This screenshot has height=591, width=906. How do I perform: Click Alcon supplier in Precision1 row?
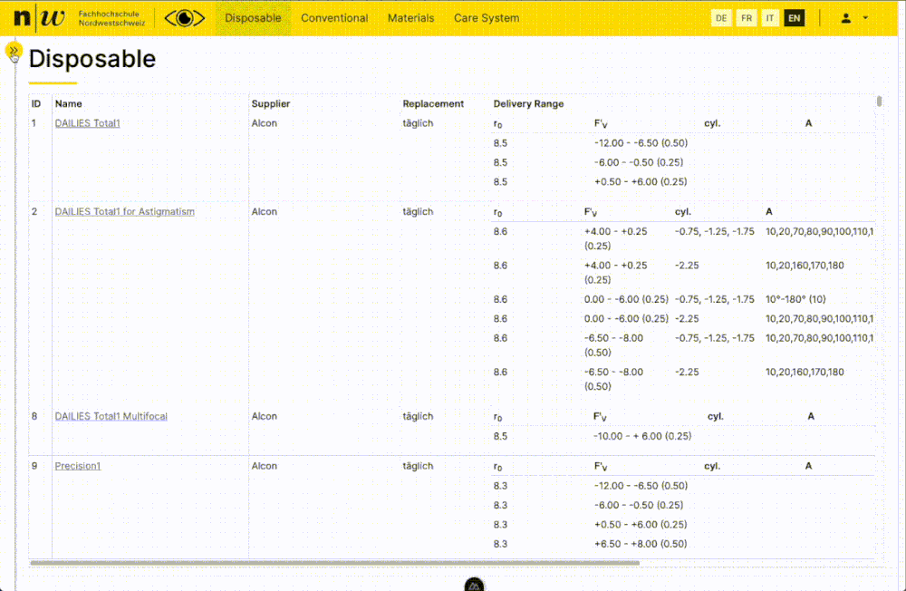[264, 466]
